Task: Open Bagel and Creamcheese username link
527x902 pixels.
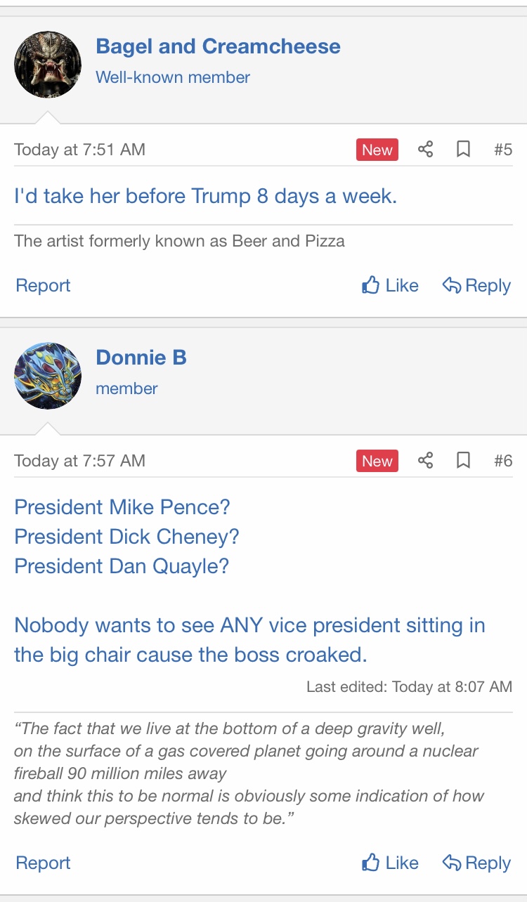Action: pyautogui.click(x=218, y=47)
